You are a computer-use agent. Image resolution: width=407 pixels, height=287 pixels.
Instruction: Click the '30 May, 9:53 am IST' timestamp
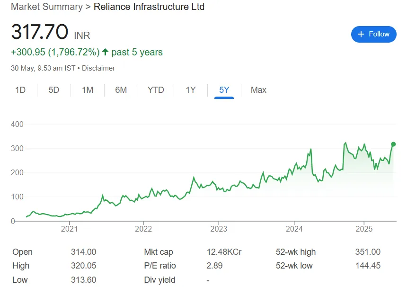click(x=43, y=68)
